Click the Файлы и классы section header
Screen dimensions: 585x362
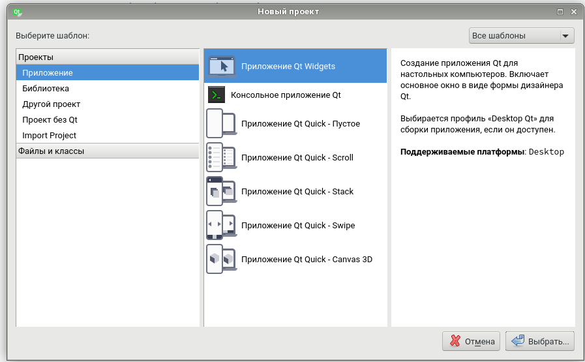108,151
